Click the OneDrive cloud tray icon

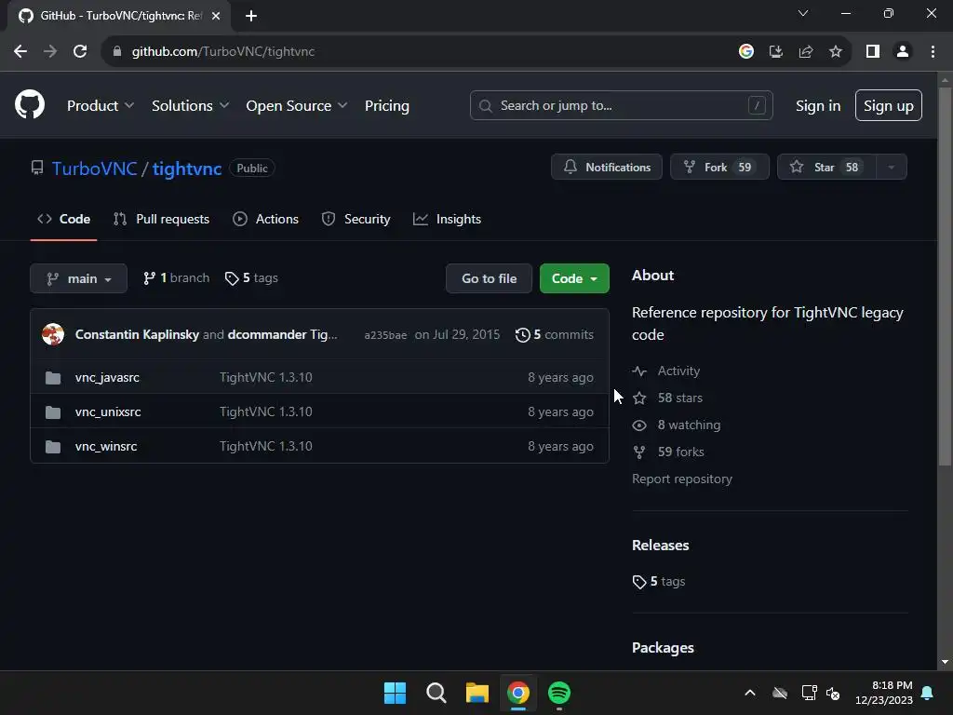[780, 693]
